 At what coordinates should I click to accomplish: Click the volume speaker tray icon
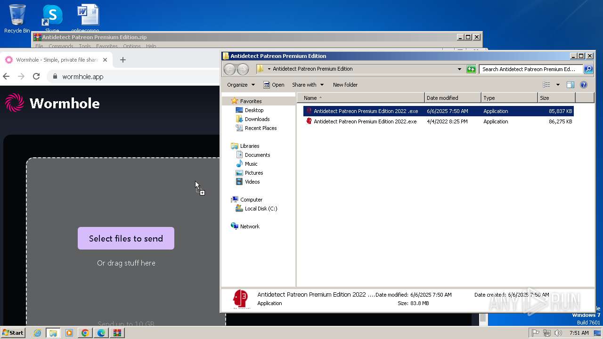558,333
